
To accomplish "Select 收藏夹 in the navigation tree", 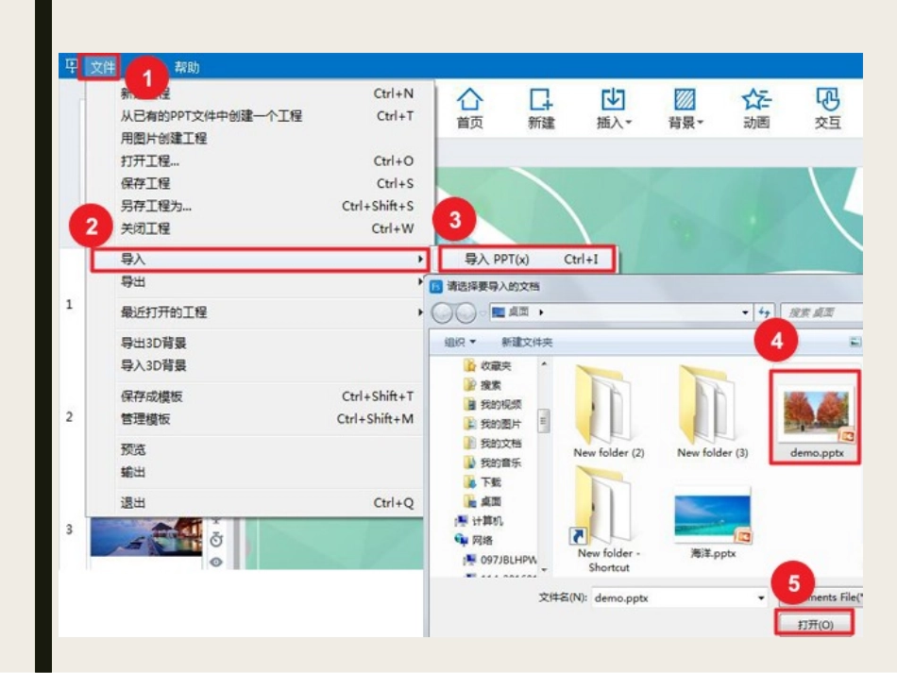I will [x=488, y=365].
